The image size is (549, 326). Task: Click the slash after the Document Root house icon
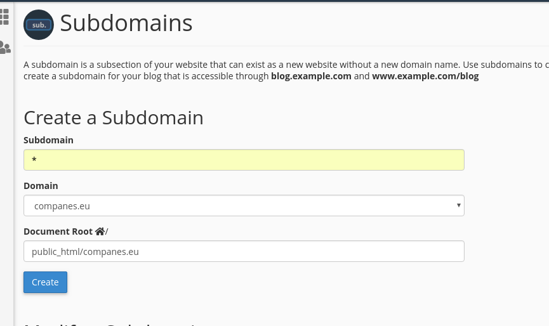pyautogui.click(x=107, y=231)
